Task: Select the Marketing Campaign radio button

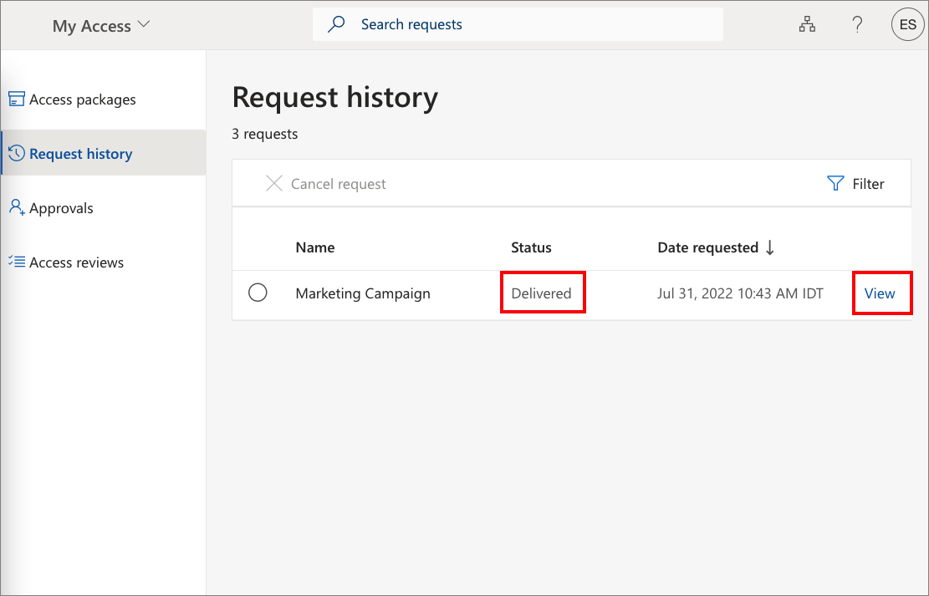Action: 258,293
